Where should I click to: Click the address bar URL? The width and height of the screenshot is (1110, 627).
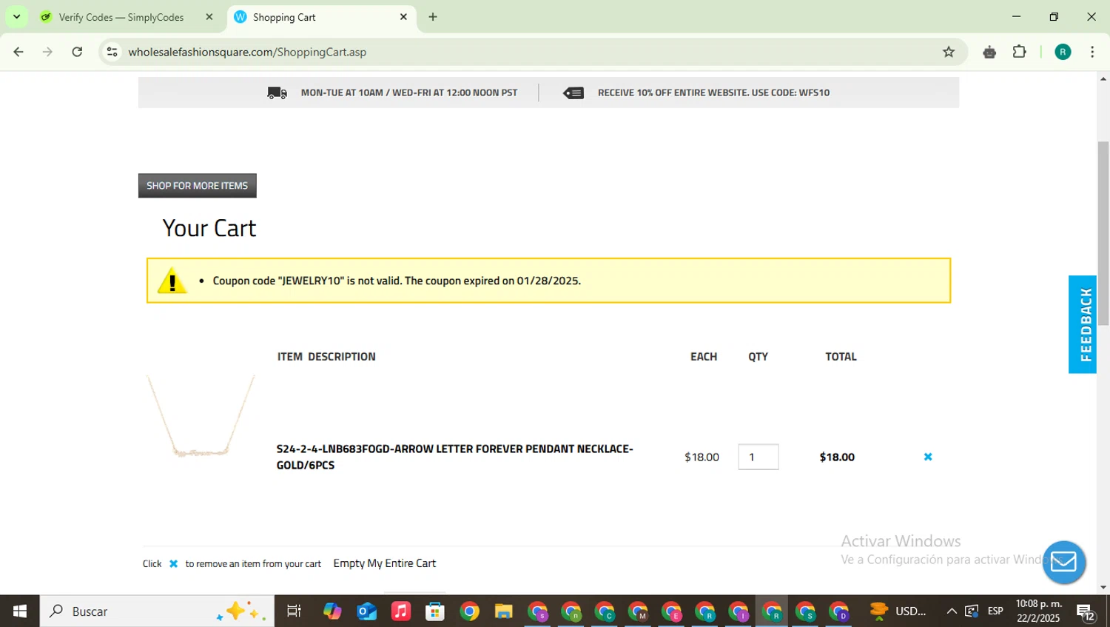[x=247, y=52]
